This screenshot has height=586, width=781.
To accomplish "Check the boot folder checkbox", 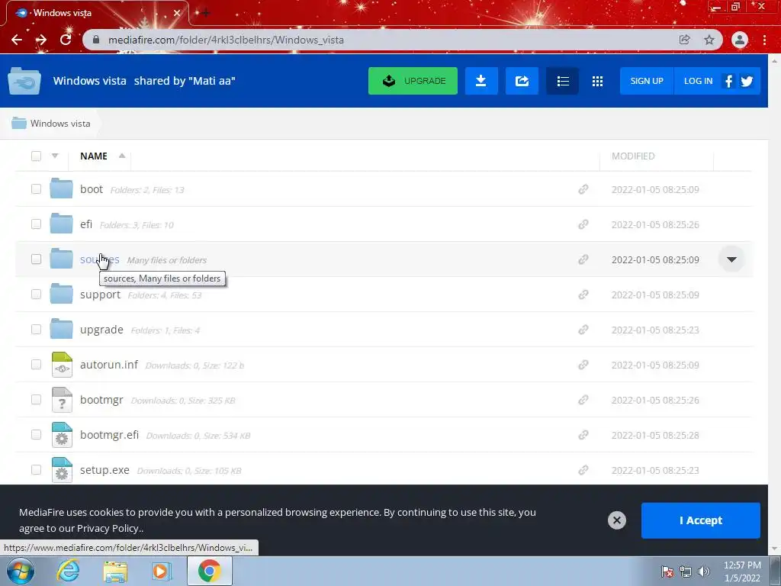I will 36,189.
